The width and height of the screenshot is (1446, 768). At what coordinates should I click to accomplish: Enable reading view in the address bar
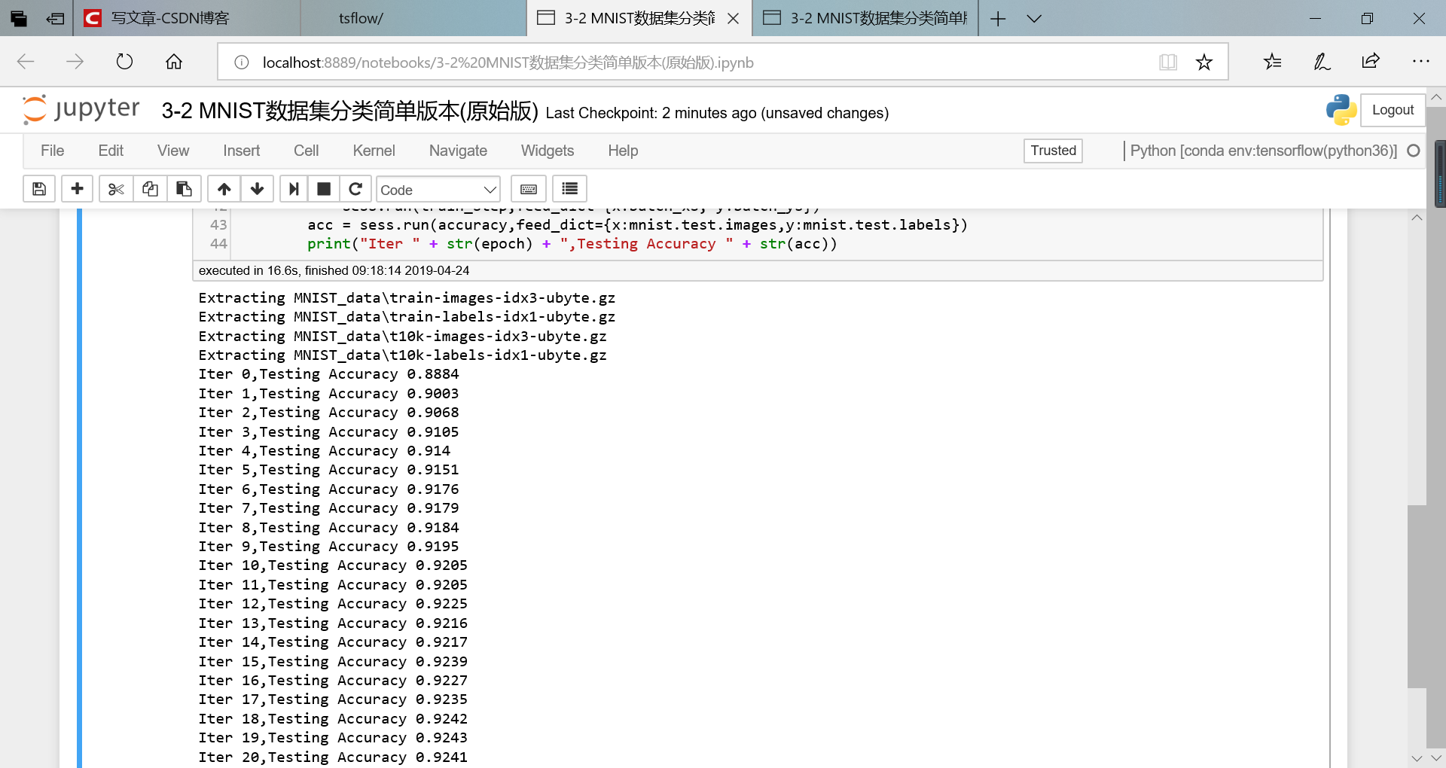1168,62
